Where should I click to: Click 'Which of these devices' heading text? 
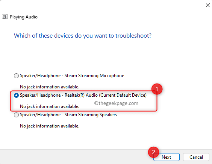[83, 36]
